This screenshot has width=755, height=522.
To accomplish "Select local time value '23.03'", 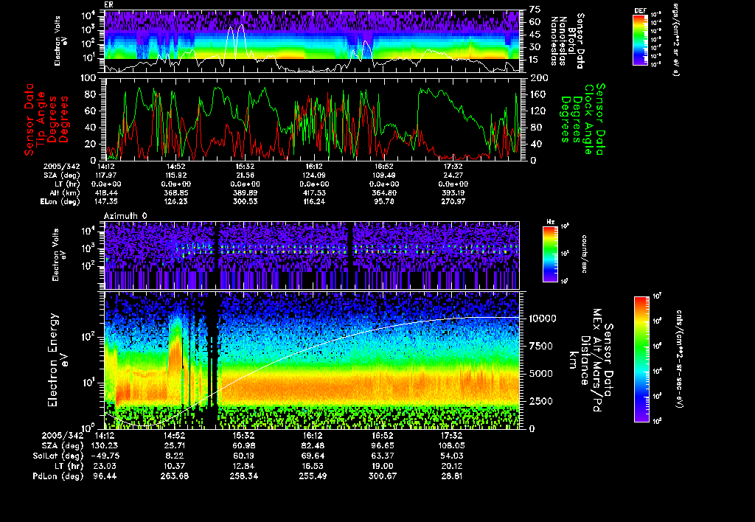I will pos(105,466).
